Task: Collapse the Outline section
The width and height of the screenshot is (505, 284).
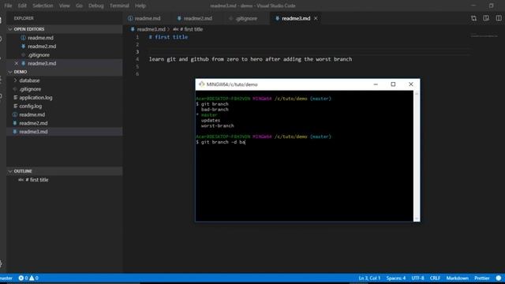Action: (65, 171)
